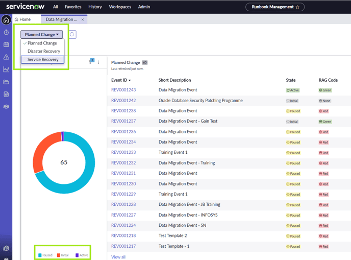This screenshot has height=260, width=351.
Task: Collapse the Planned Change dropdown button
Action: [42, 35]
